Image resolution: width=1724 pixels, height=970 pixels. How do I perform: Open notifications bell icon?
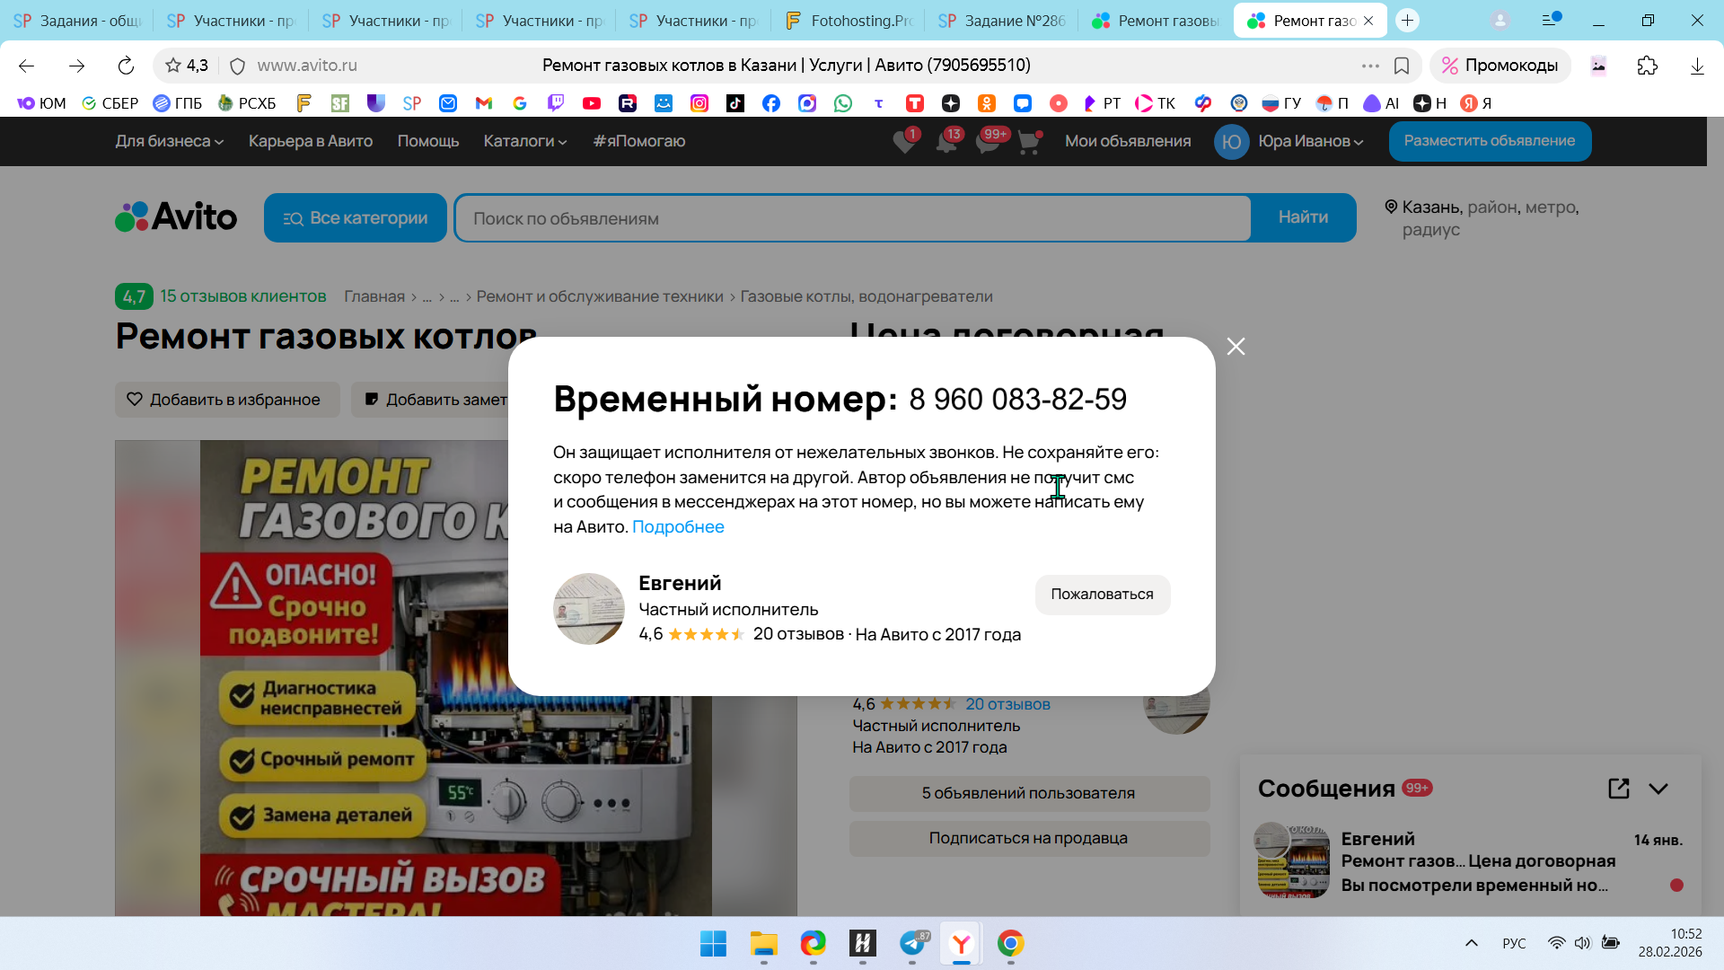click(x=946, y=142)
